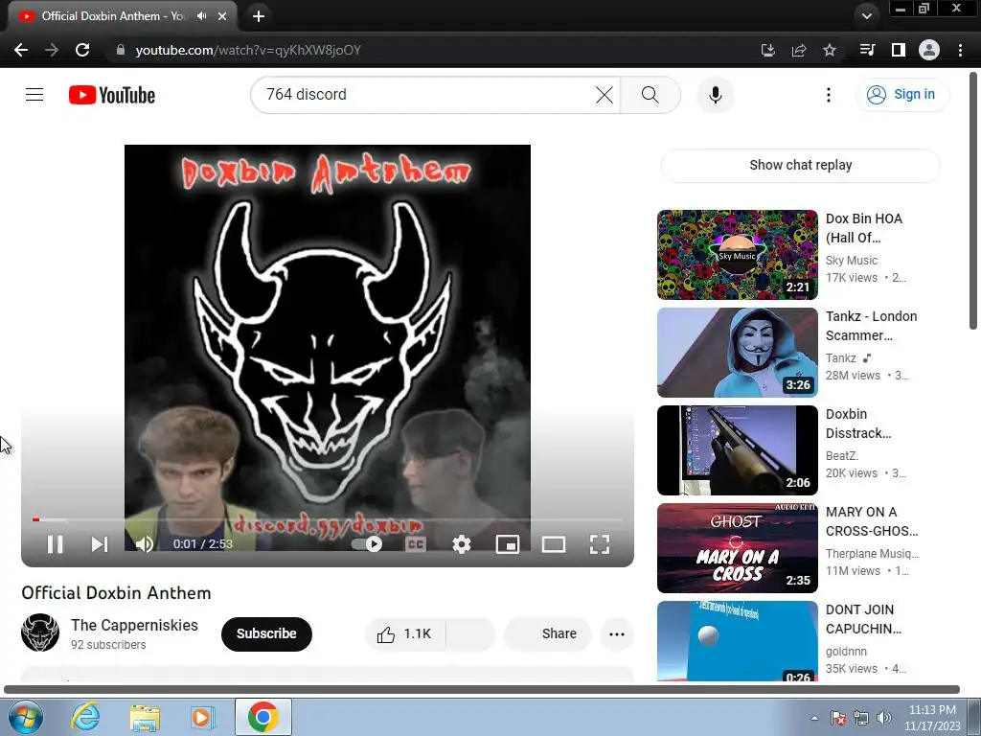
Task: Open a new browser tab
Action: (259, 16)
